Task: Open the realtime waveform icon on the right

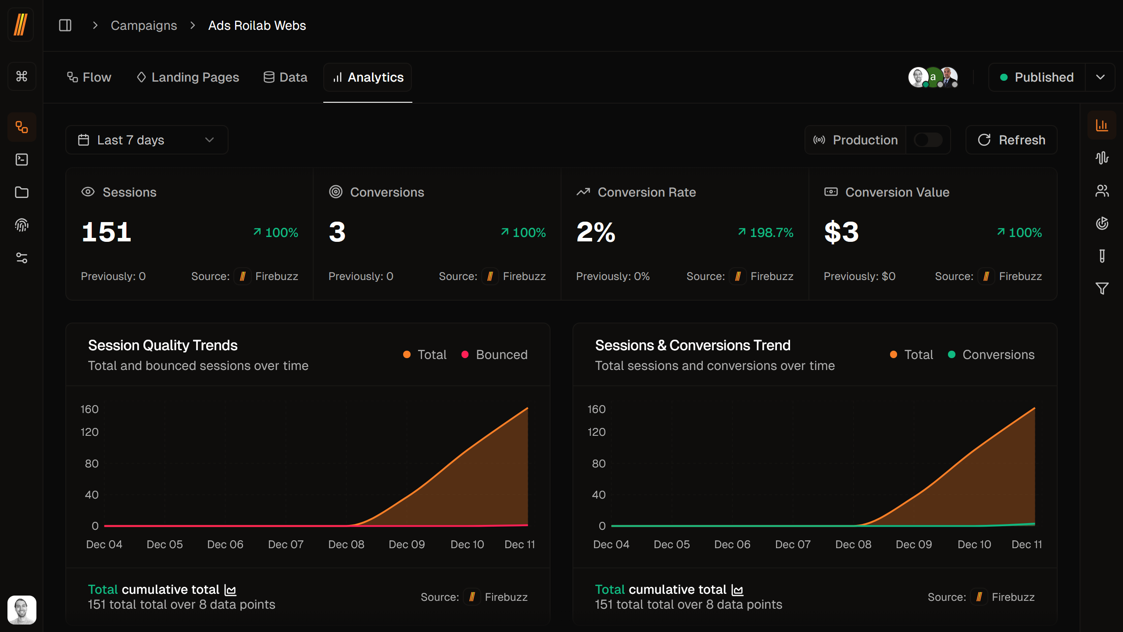Action: click(1103, 158)
